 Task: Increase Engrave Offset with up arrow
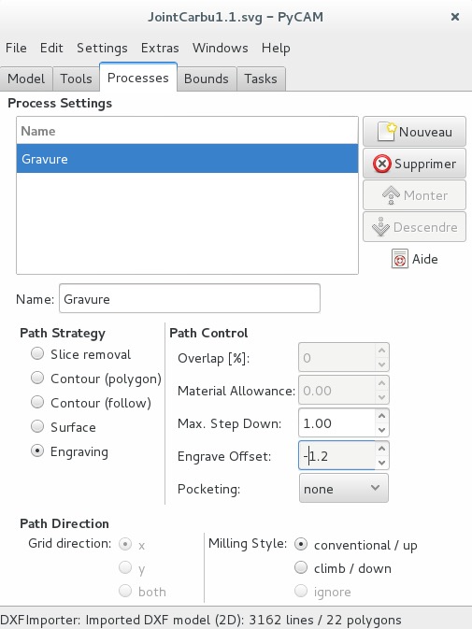(381, 449)
